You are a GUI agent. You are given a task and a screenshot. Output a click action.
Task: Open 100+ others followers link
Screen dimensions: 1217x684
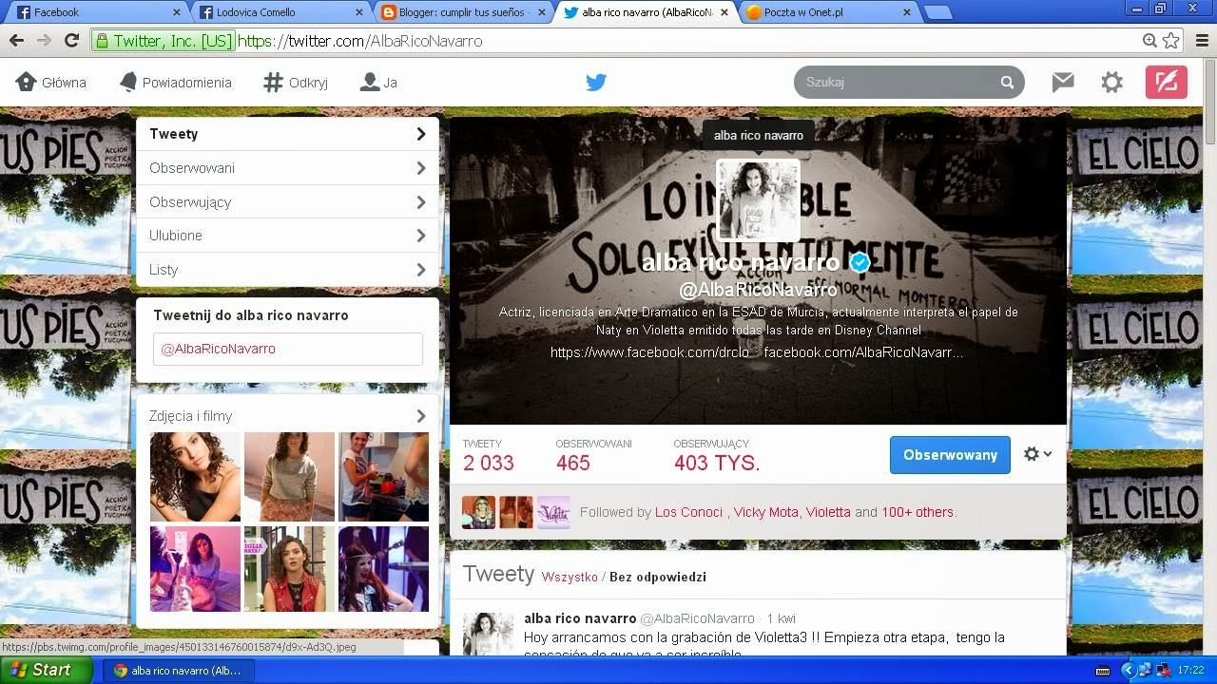(917, 512)
